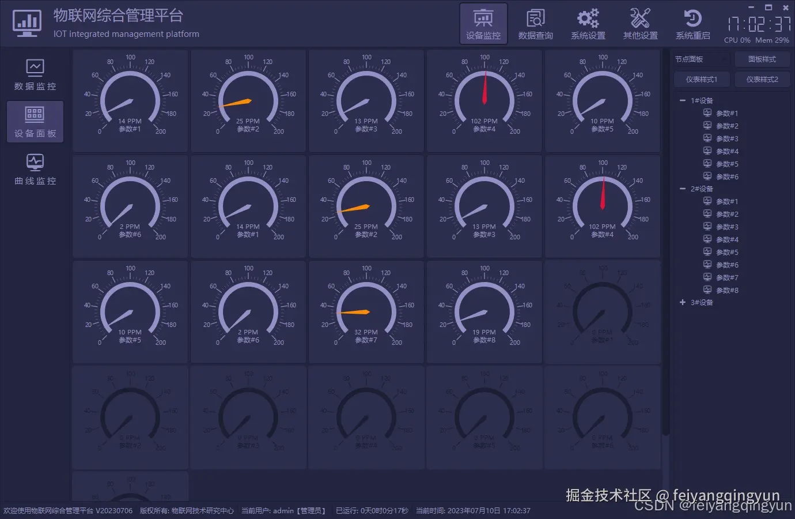Select top-row 参数#4 gauge reading 102 PPM

coord(484,101)
